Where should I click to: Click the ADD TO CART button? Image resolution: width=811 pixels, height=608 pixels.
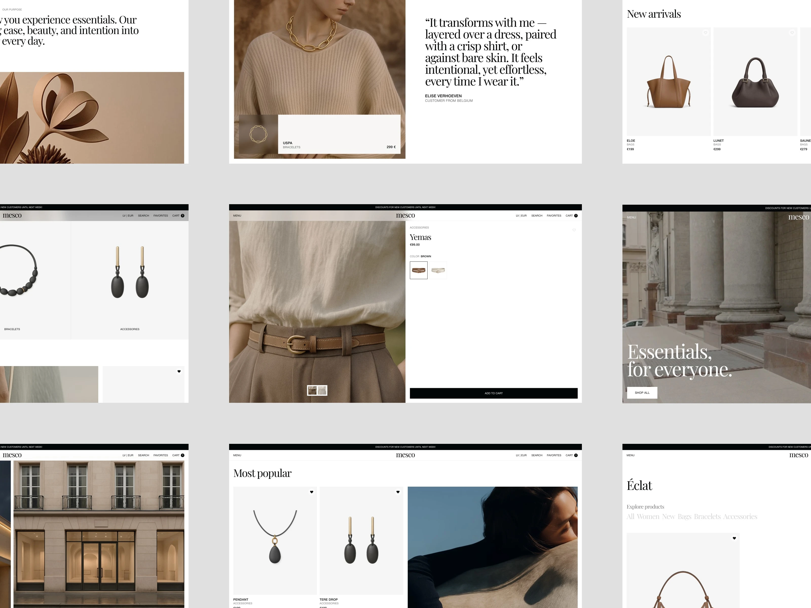pyautogui.click(x=493, y=393)
